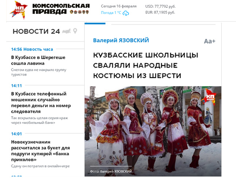The image size is (236, 178).
Task: Open the Комсомольская Правда wordmark
Action: pyautogui.click(x=61, y=9)
